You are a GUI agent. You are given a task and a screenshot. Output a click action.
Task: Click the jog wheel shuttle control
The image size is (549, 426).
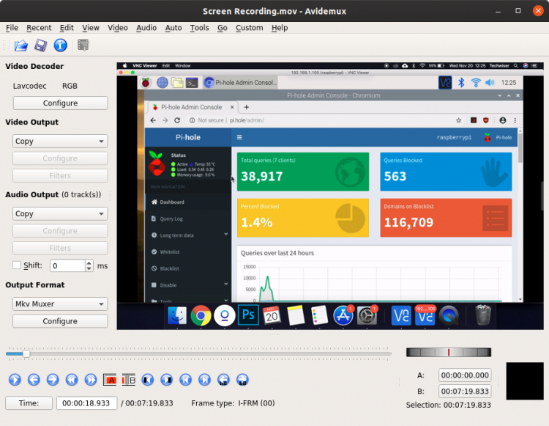coord(449,353)
